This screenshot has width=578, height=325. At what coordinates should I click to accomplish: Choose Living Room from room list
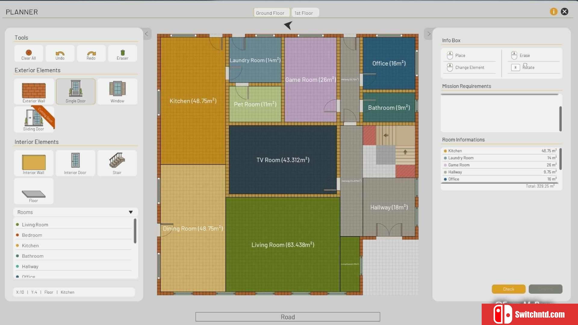[35, 224]
